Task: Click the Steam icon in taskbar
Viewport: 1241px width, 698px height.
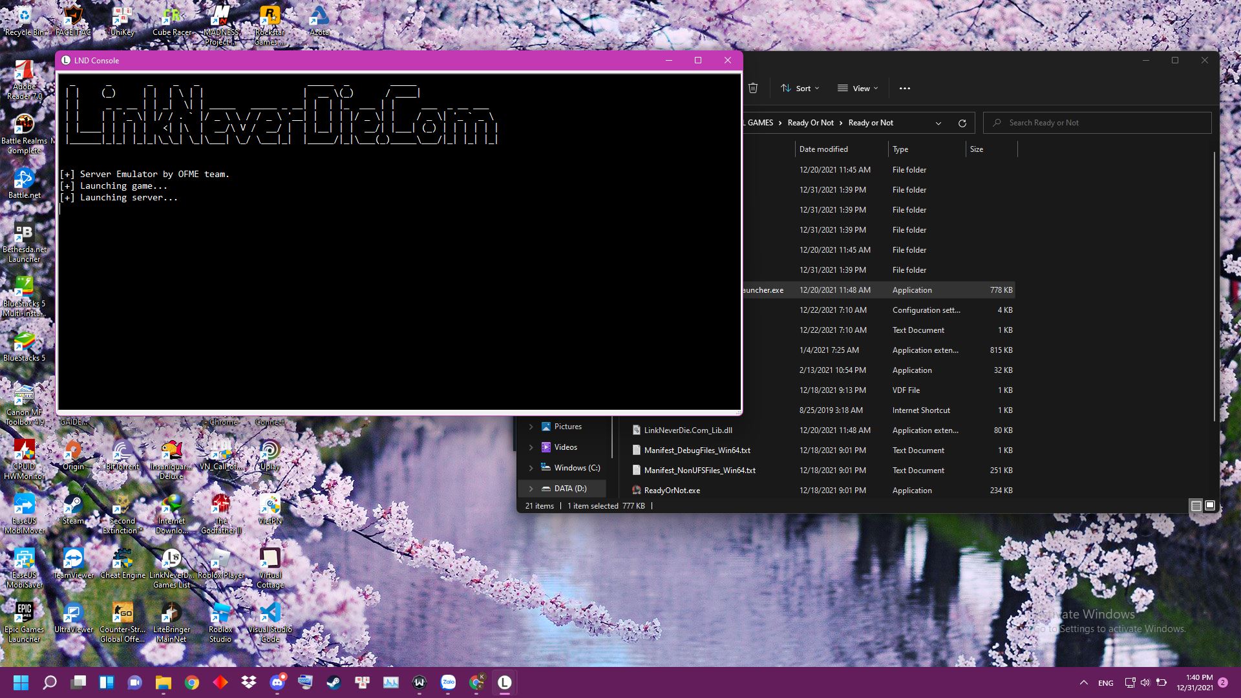Action: click(334, 682)
